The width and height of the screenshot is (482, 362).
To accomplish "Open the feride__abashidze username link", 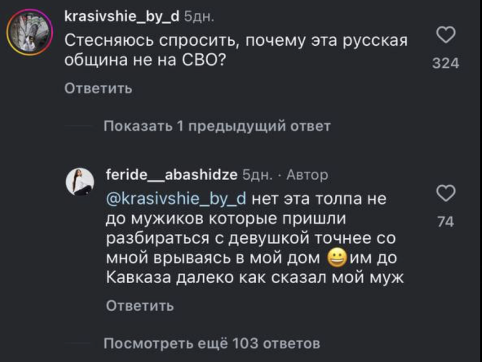I will click(171, 174).
